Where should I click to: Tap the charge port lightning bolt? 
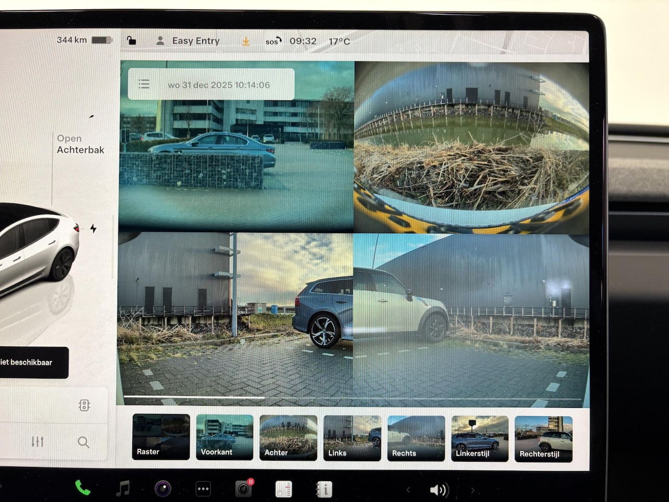pyautogui.click(x=93, y=229)
